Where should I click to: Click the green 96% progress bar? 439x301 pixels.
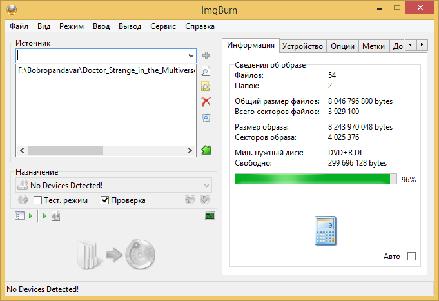[x=316, y=179]
